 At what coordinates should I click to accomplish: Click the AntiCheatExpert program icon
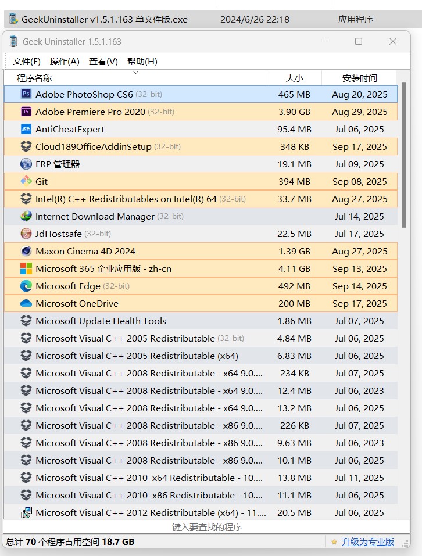click(26, 129)
